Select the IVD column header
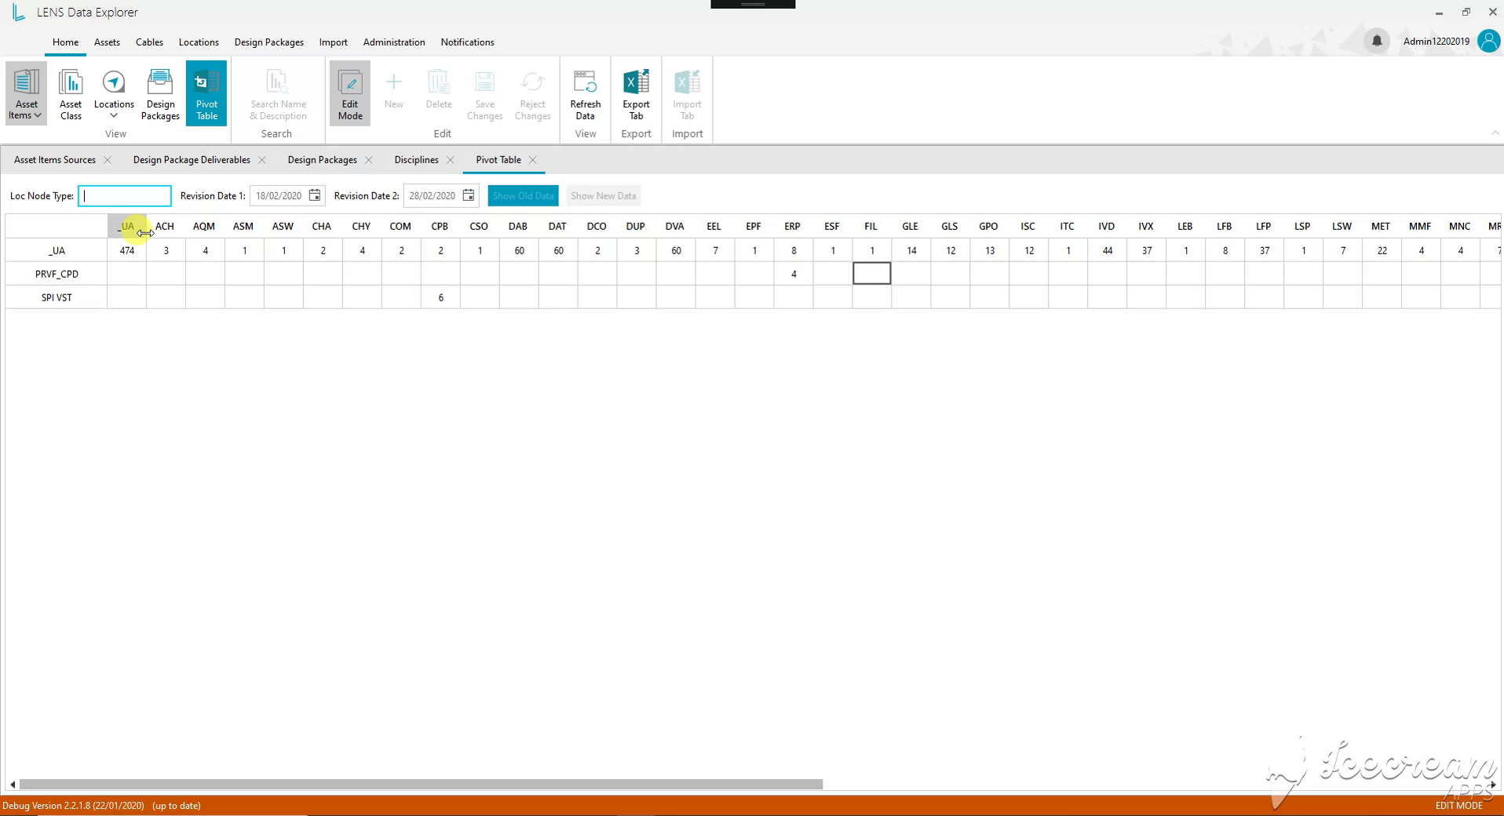 [x=1106, y=227]
